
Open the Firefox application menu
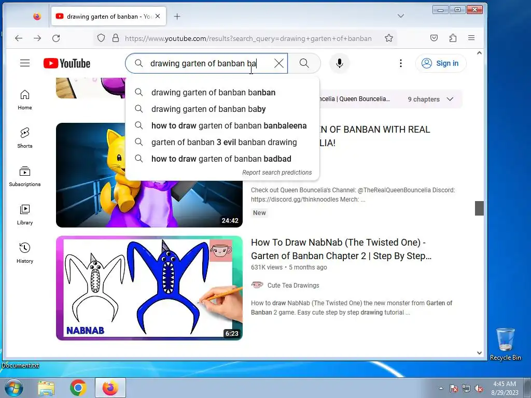pos(471,38)
